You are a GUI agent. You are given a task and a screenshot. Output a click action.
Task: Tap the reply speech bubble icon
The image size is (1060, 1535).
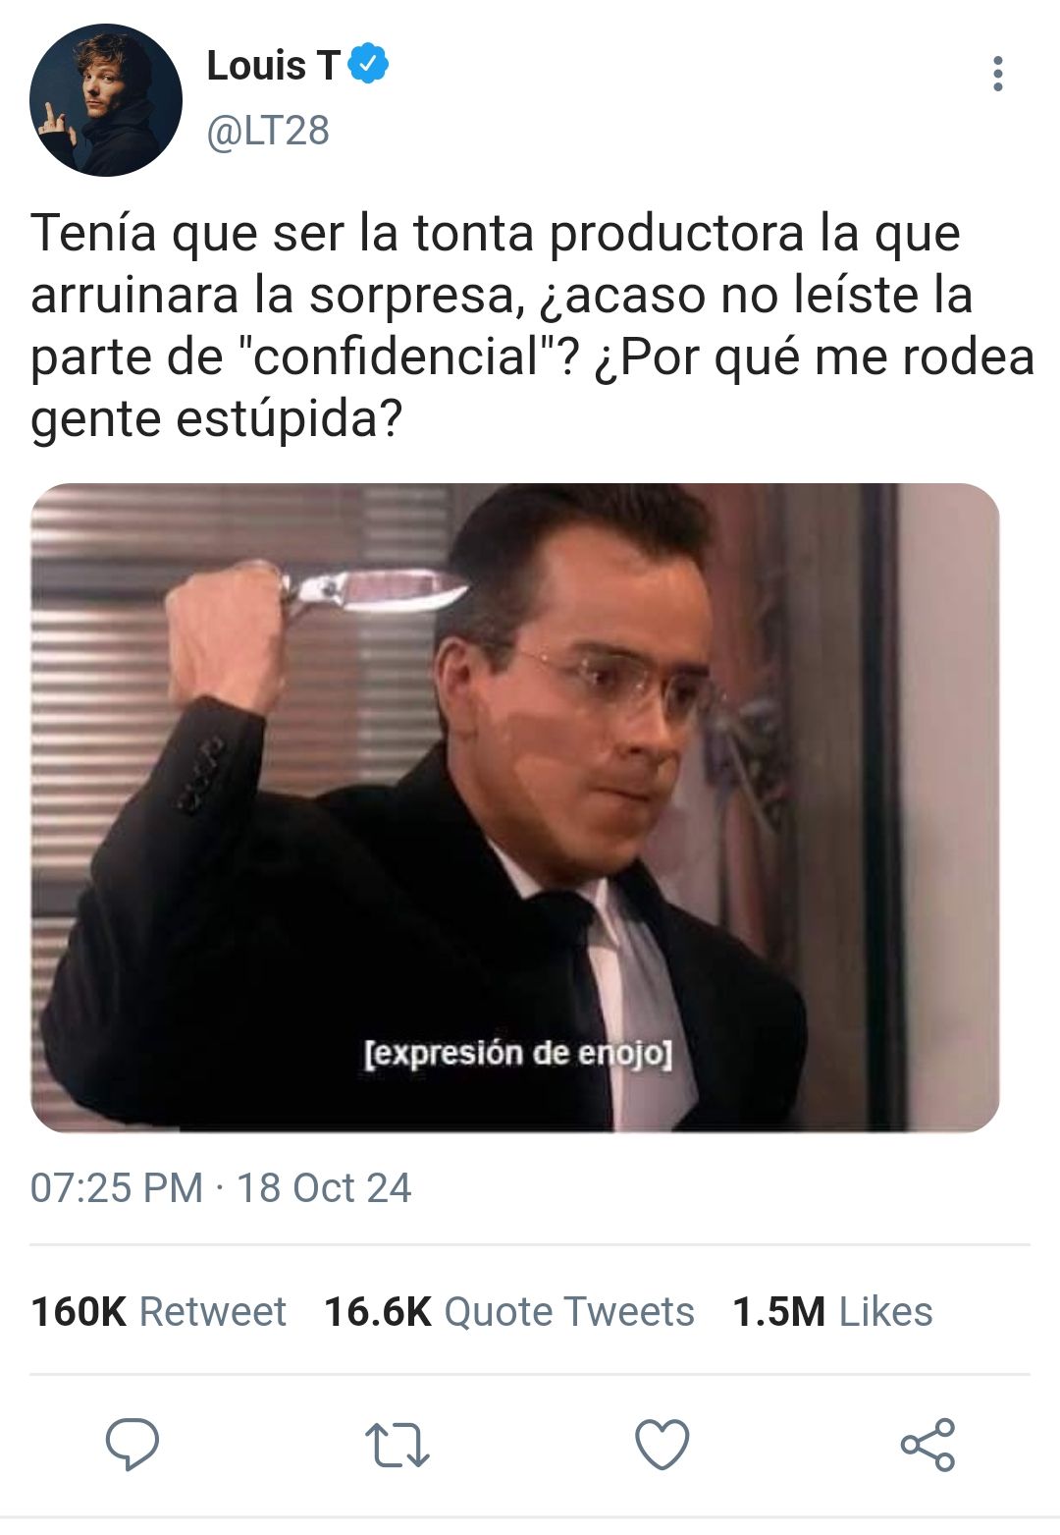(132, 1444)
